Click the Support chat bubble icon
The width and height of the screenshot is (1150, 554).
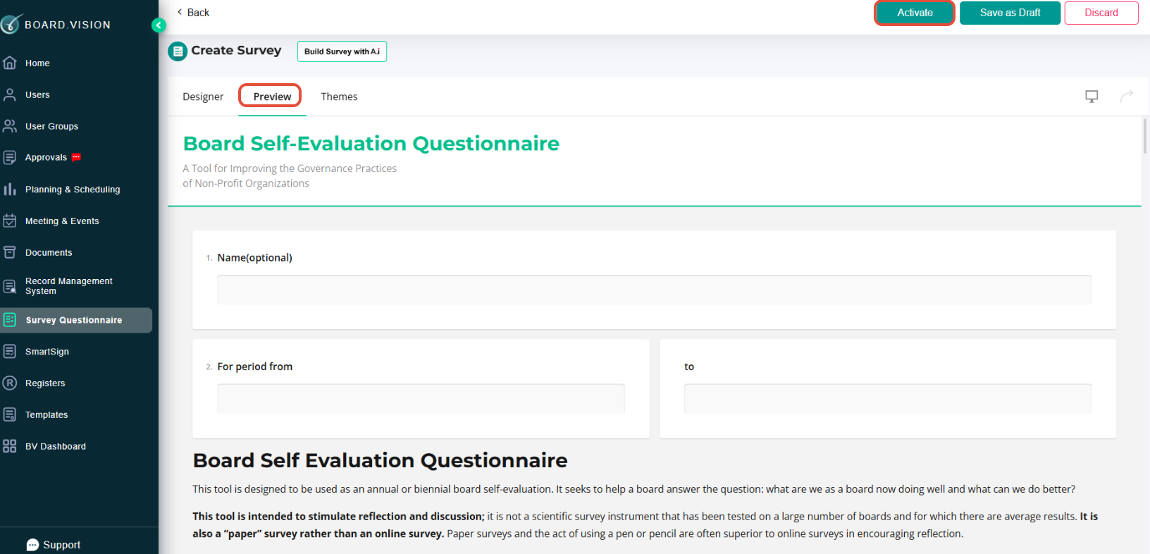point(32,545)
